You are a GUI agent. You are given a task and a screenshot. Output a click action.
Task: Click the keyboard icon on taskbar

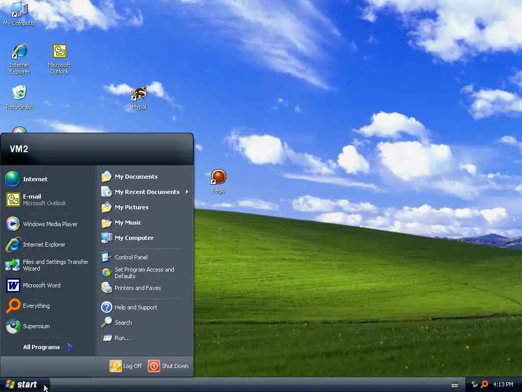455,385
